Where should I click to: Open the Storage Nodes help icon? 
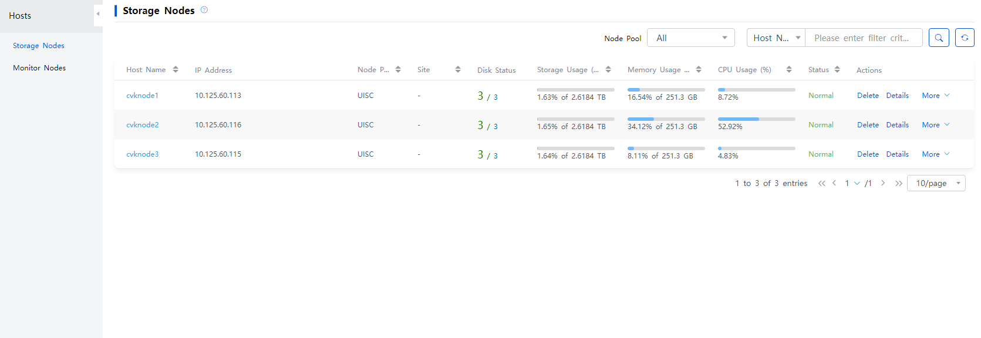pyautogui.click(x=204, y=10)
